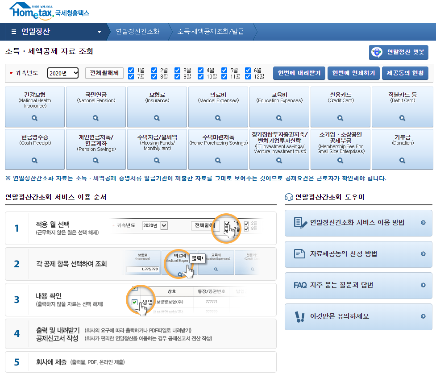This screenshot has height=378, width=436.
Task: Open the 귀속년도 2020년 dropdown
Action: [63, 73]
